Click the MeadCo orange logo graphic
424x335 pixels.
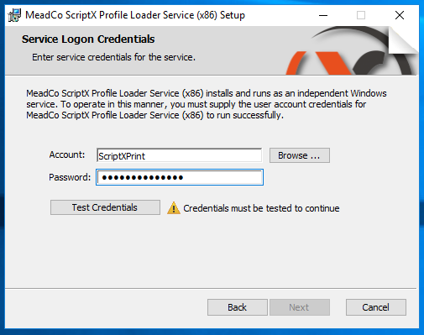click(x=352, y=51)
